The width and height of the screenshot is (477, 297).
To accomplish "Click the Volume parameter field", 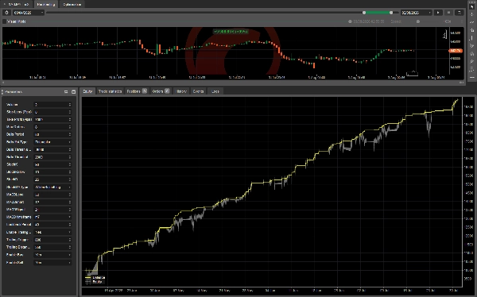I will coord(52,104).
